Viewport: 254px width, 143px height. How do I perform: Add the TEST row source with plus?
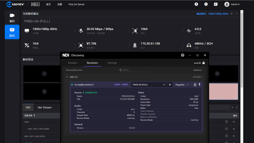(234, 122)
